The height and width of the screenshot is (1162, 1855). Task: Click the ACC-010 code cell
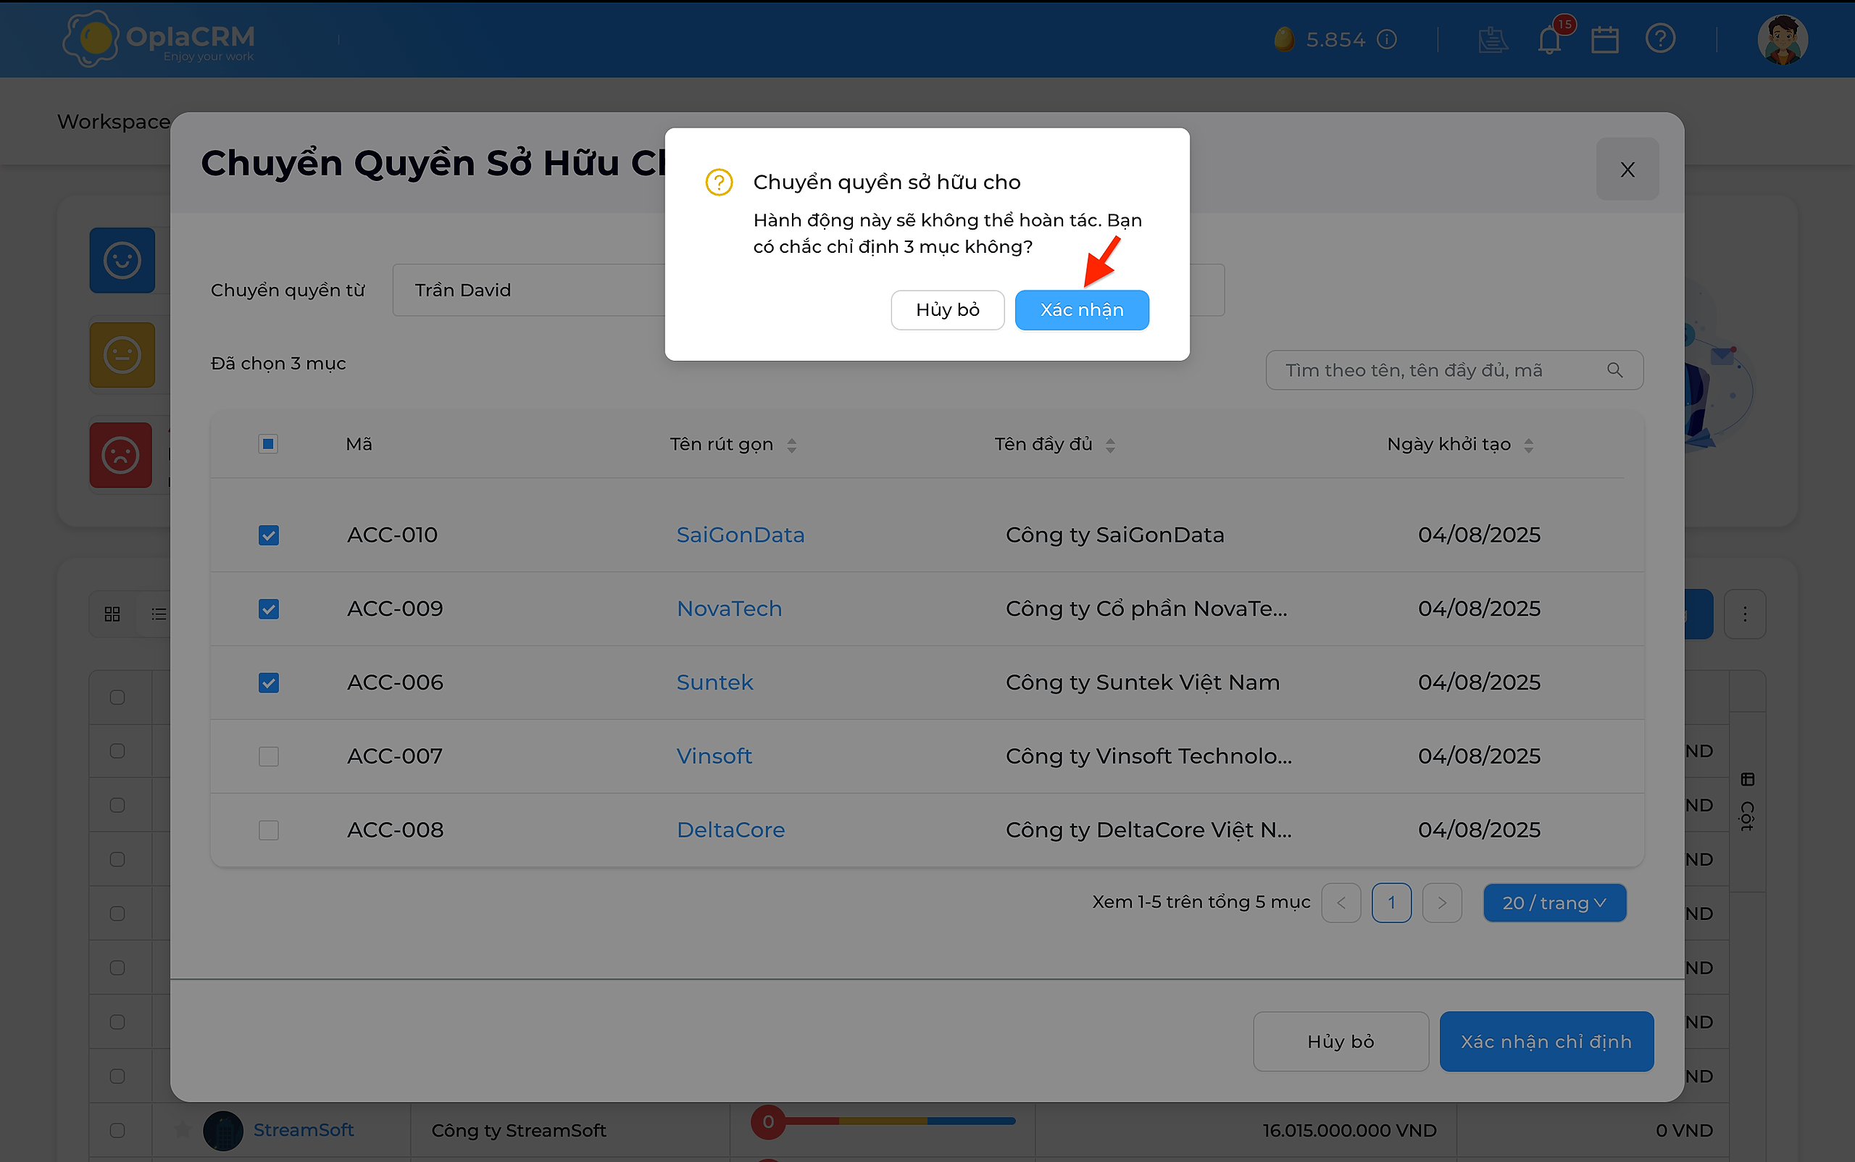392,535
